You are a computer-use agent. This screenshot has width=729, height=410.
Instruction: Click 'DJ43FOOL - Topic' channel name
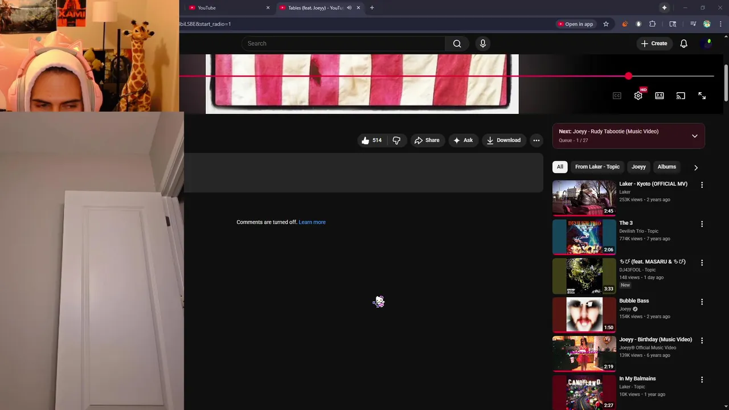(637, 270)
